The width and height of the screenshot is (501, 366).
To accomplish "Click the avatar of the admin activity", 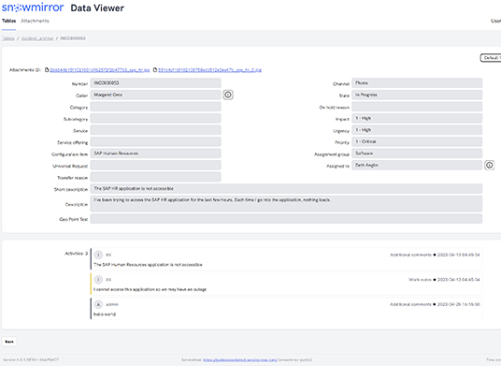I will pos(98,304).
